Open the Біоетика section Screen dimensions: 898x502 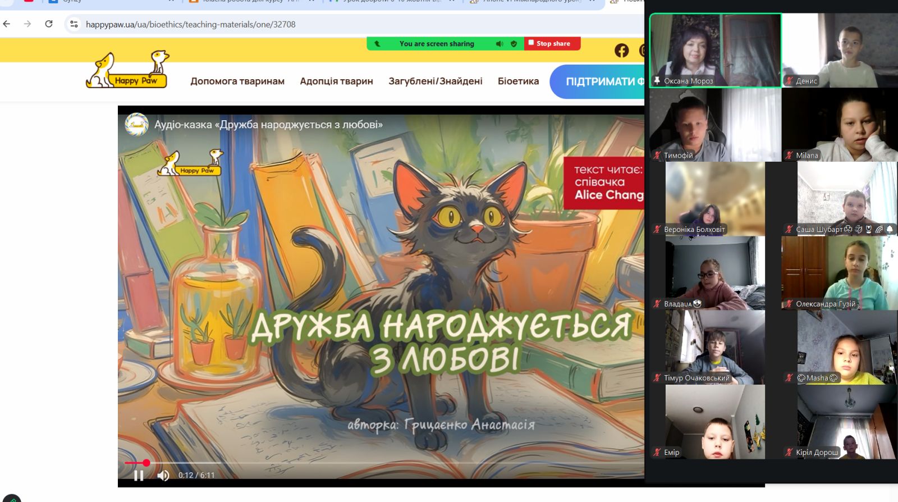(518, 81)
